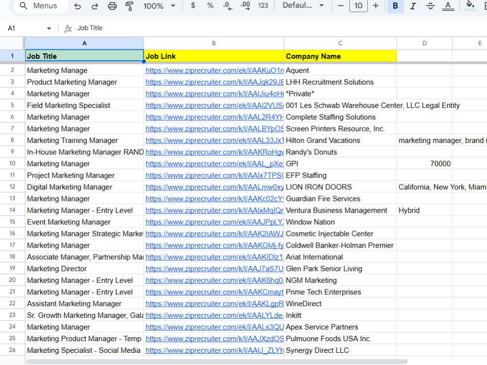Decrease decimal places
This screenshot has width=487, height=365.
coord(227,5)
